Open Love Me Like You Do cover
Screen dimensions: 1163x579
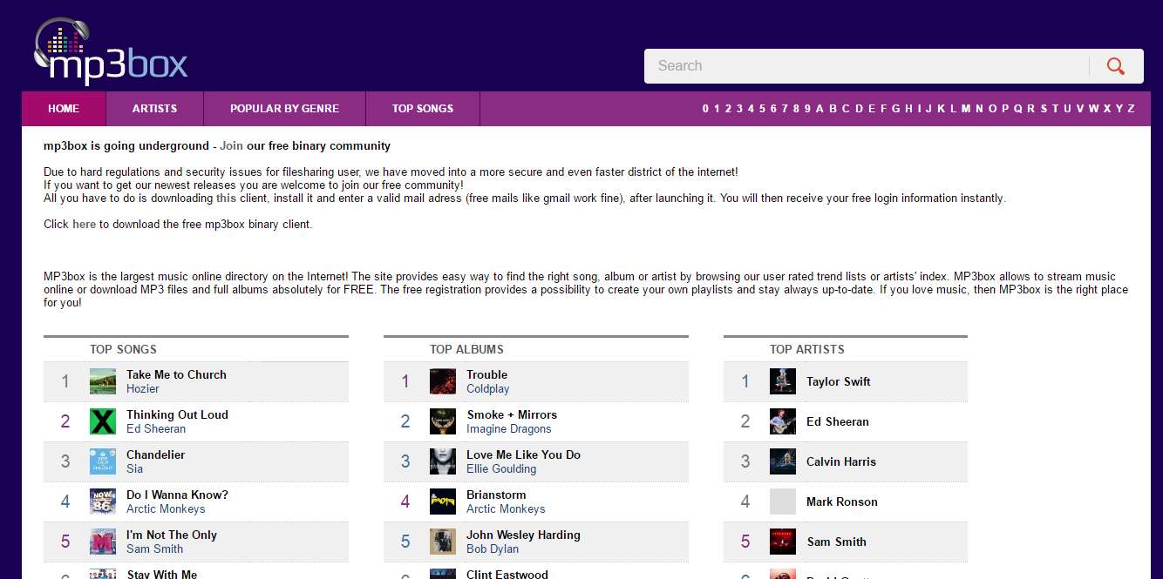coord(443,461)
